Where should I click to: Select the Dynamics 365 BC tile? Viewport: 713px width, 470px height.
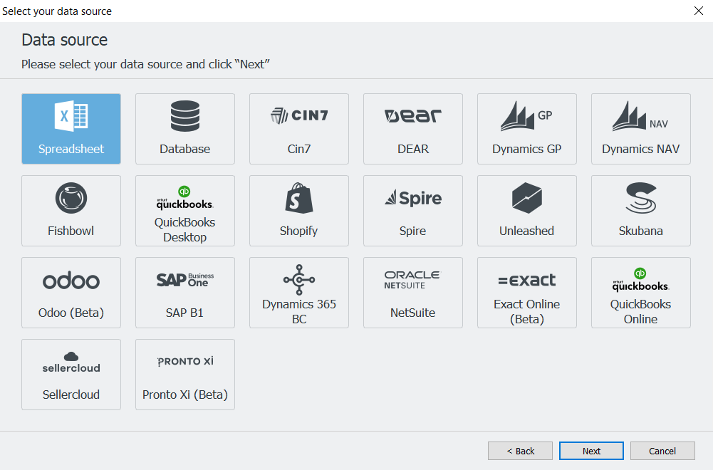(x=299, y=293)
